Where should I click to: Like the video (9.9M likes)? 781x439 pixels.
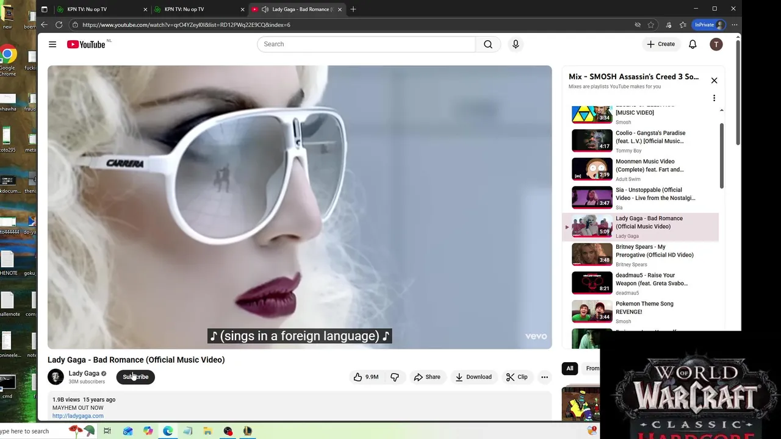click(x=365, y=377)
